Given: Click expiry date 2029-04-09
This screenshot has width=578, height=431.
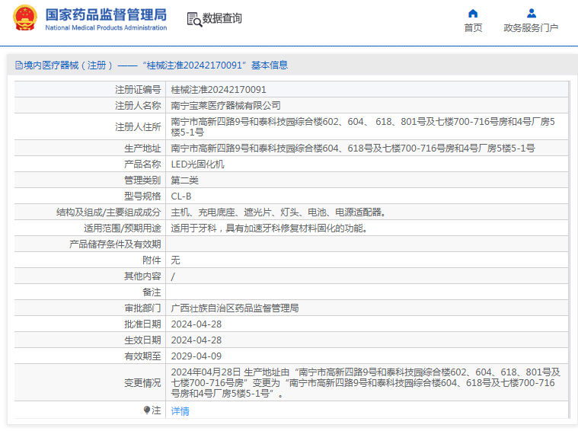Looking at the screenshot, I should 196,356.
